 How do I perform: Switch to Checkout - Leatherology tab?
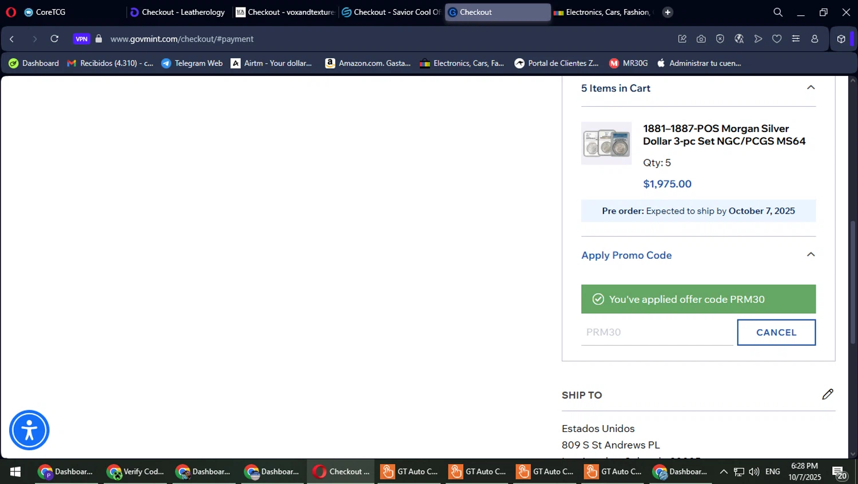(x=178, y=12)
